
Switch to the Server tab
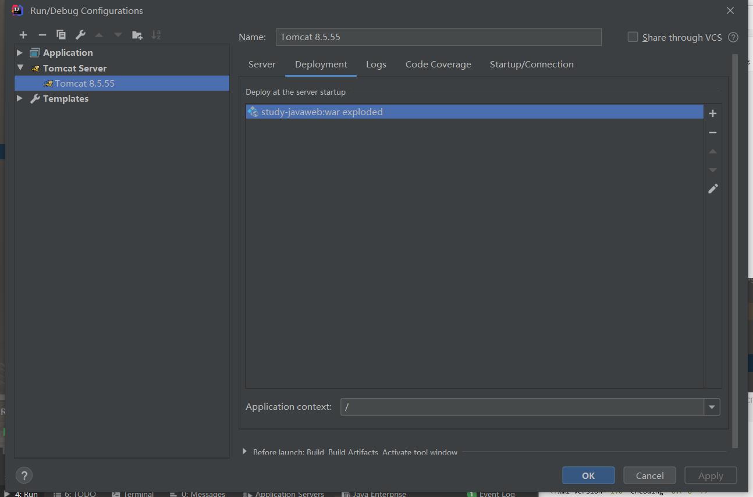262,65
